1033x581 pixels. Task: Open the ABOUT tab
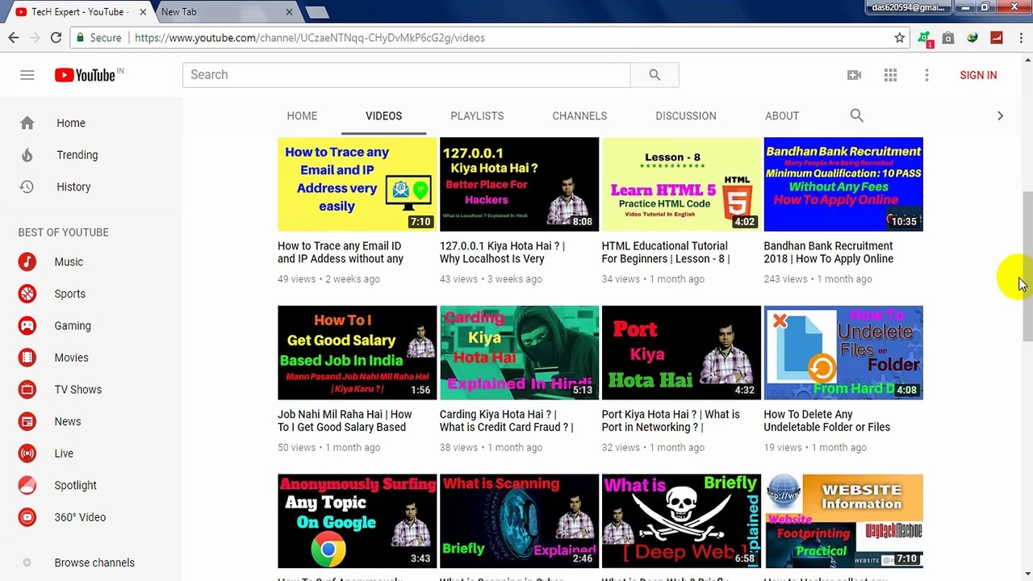click(x=782, y=115)
